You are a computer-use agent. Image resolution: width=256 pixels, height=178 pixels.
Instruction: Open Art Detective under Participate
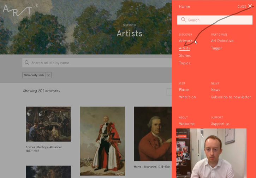point(222,41)
